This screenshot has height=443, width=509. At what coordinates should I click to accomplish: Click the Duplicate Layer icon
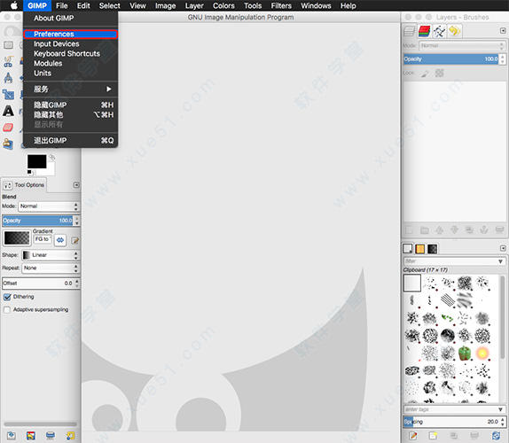click(469, 230)
